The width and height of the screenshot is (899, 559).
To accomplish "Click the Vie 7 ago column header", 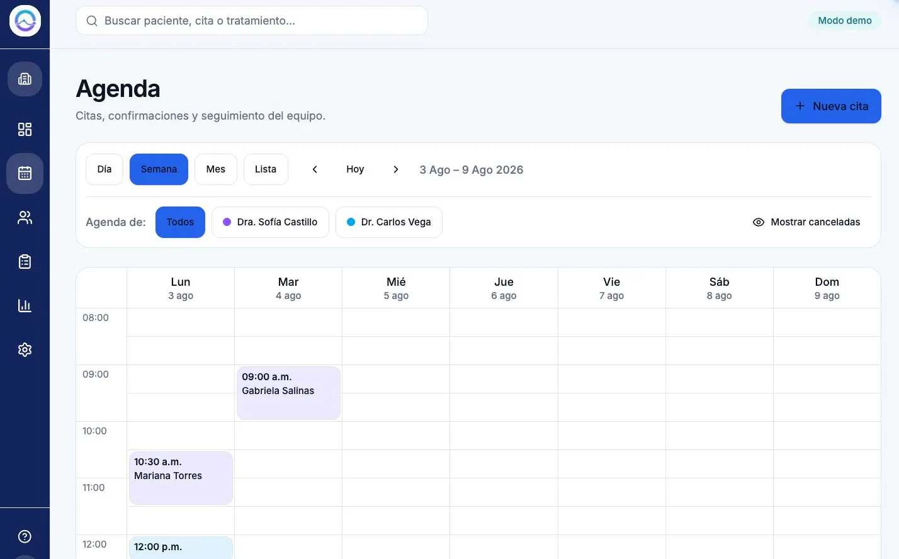I will 611,288.
